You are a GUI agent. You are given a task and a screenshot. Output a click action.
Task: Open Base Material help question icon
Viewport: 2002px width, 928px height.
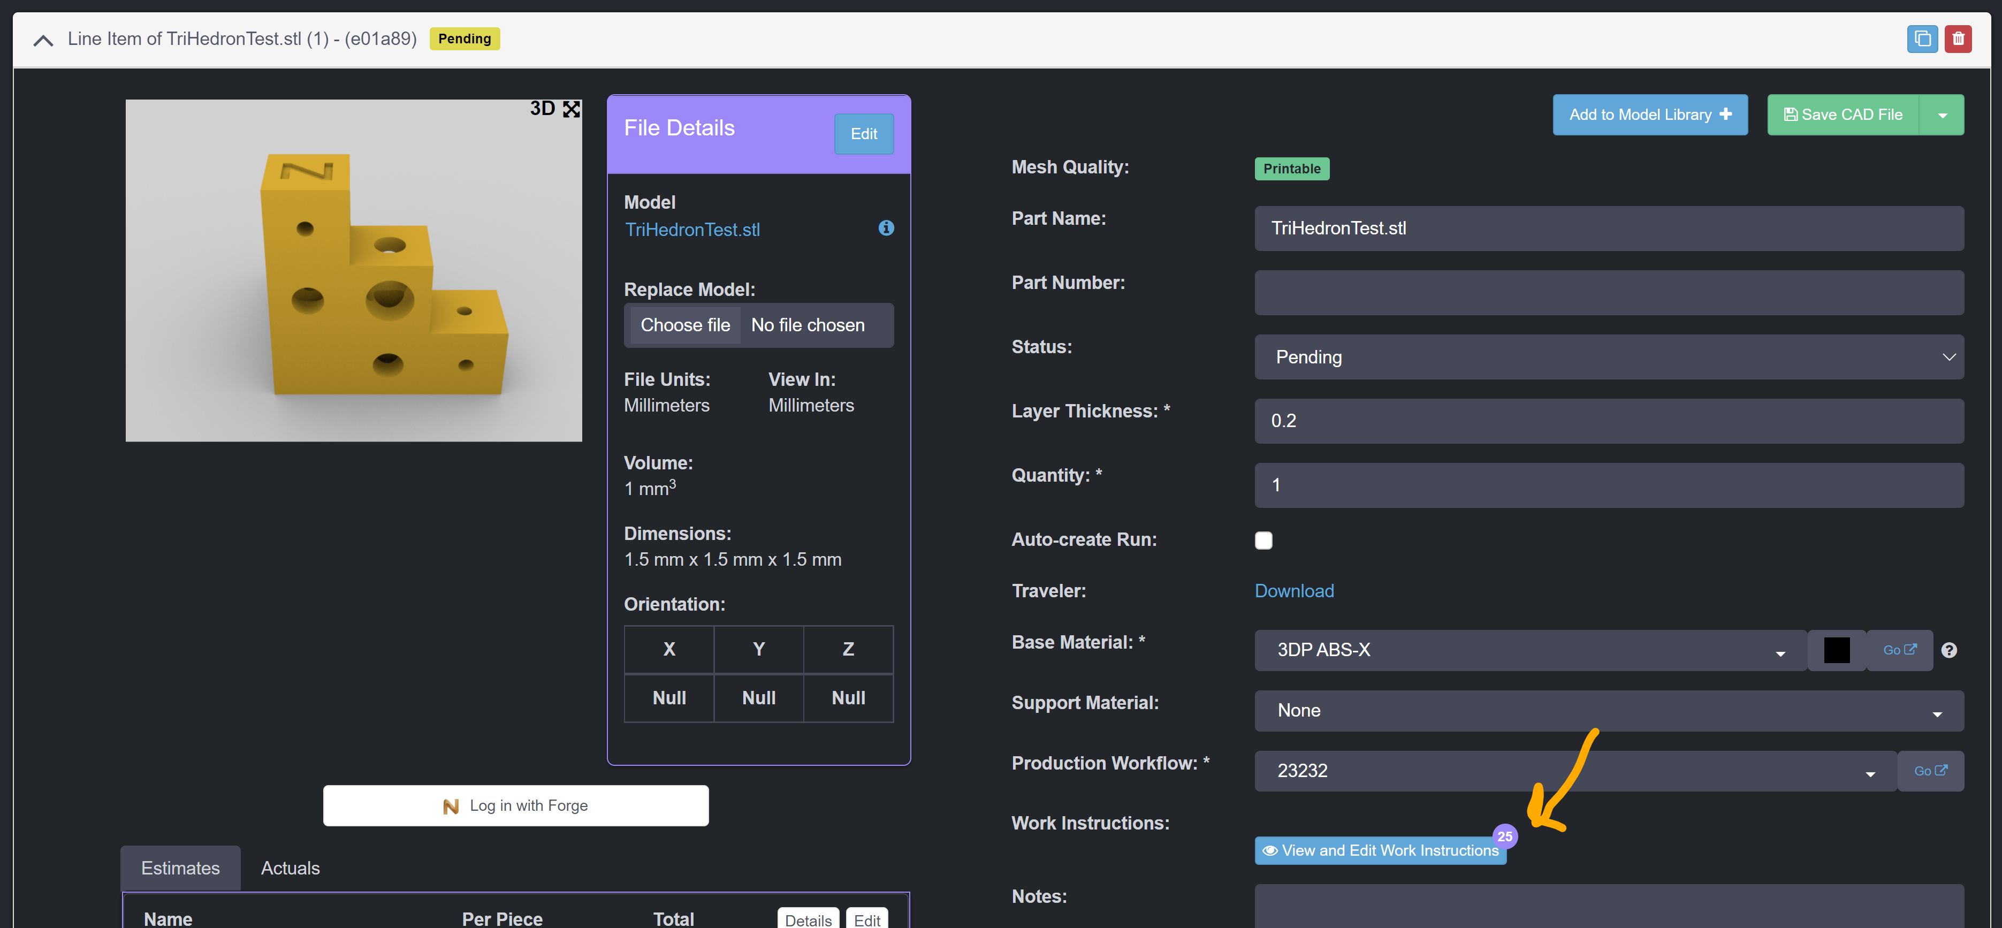(x=1948, y=651)
